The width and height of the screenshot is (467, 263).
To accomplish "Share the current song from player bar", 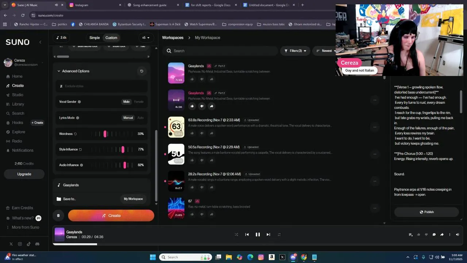I will point(442,235).
